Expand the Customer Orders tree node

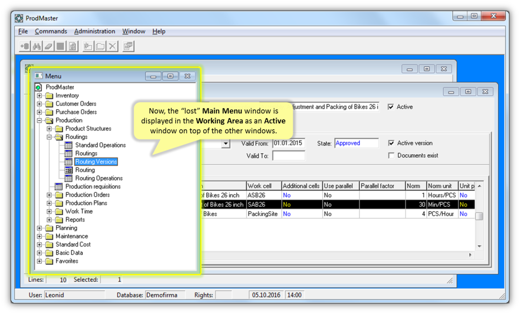click(x=39, y=104)
